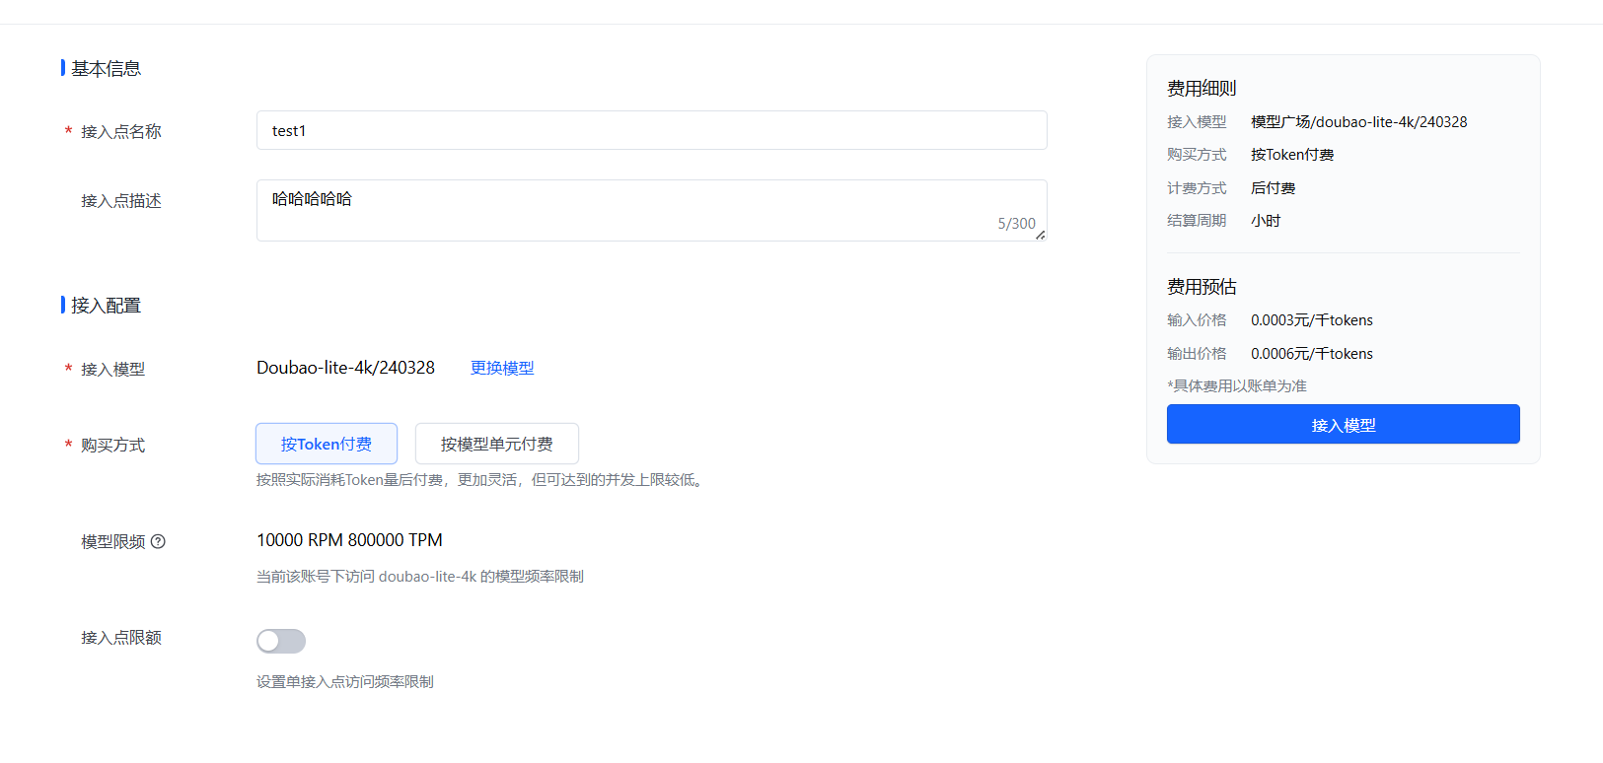The image size is (1603, 763).
Task: Select the 按Token付费 purchase option
Action: (x=327, y=444)
